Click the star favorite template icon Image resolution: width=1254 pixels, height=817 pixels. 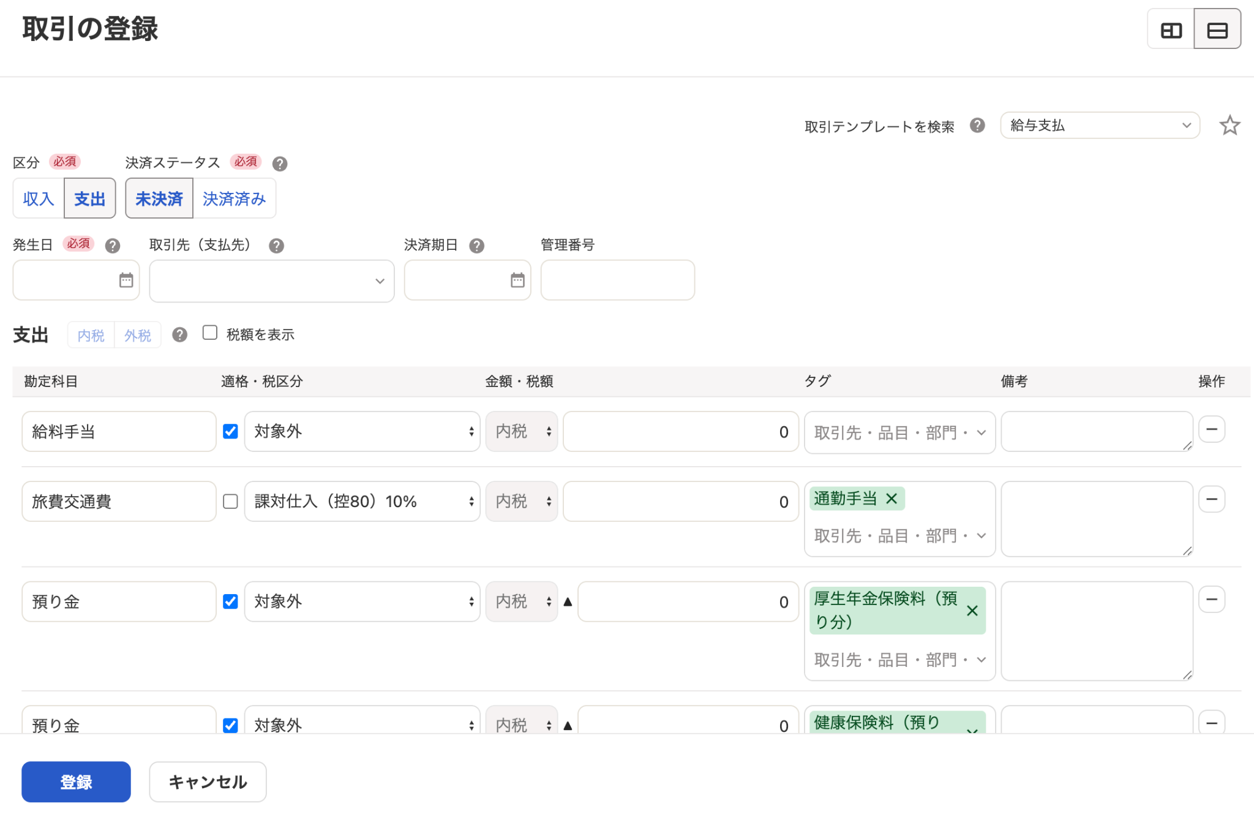coord(1230,126)
